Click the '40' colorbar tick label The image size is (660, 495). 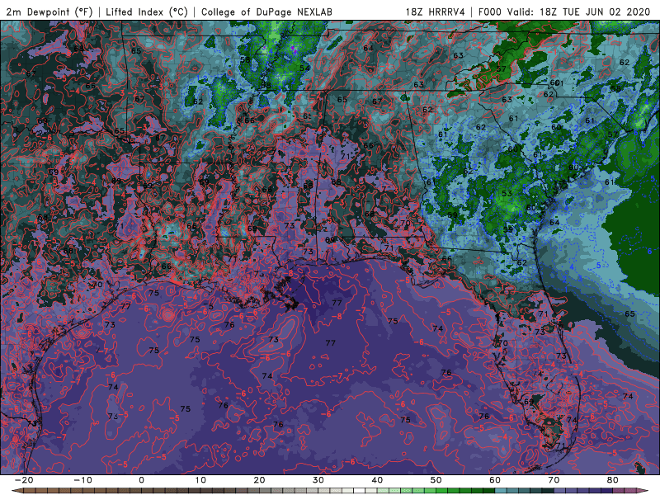tap(377, 480)
